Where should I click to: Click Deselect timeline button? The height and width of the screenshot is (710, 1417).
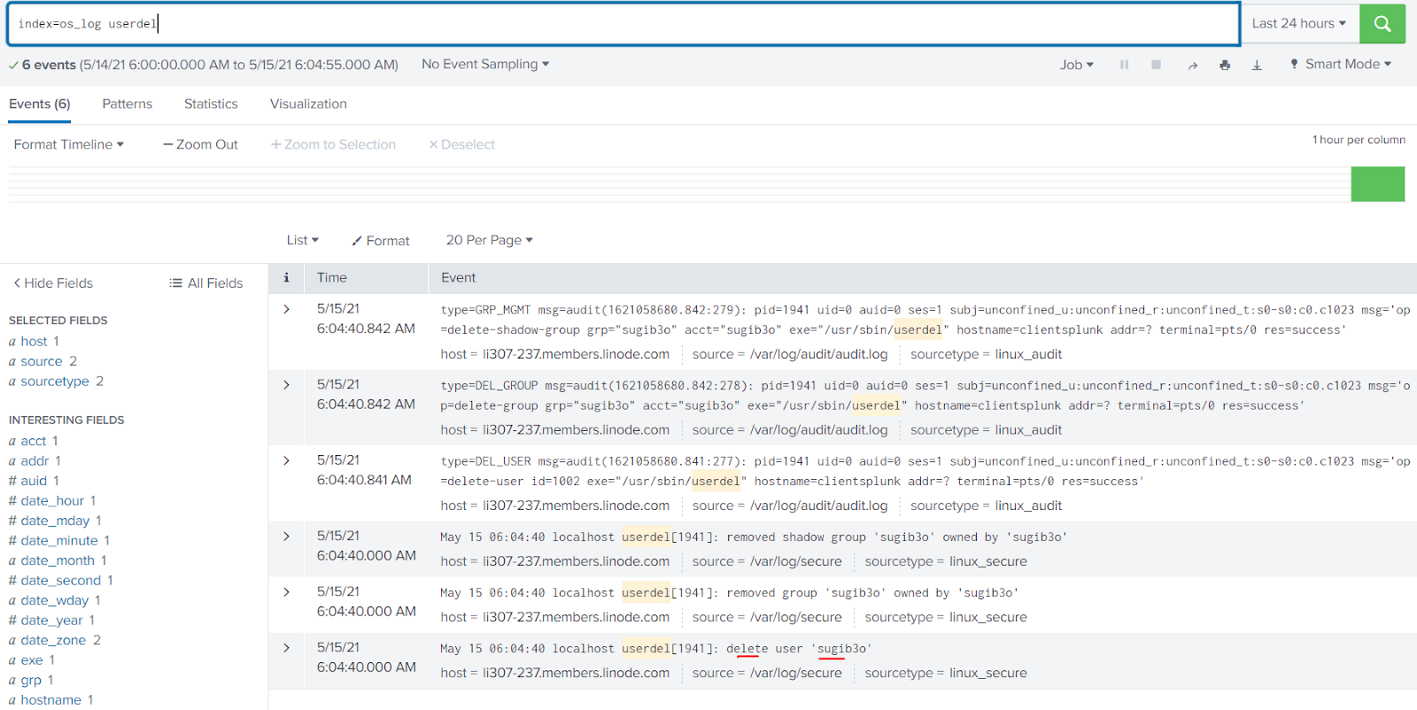461,144
